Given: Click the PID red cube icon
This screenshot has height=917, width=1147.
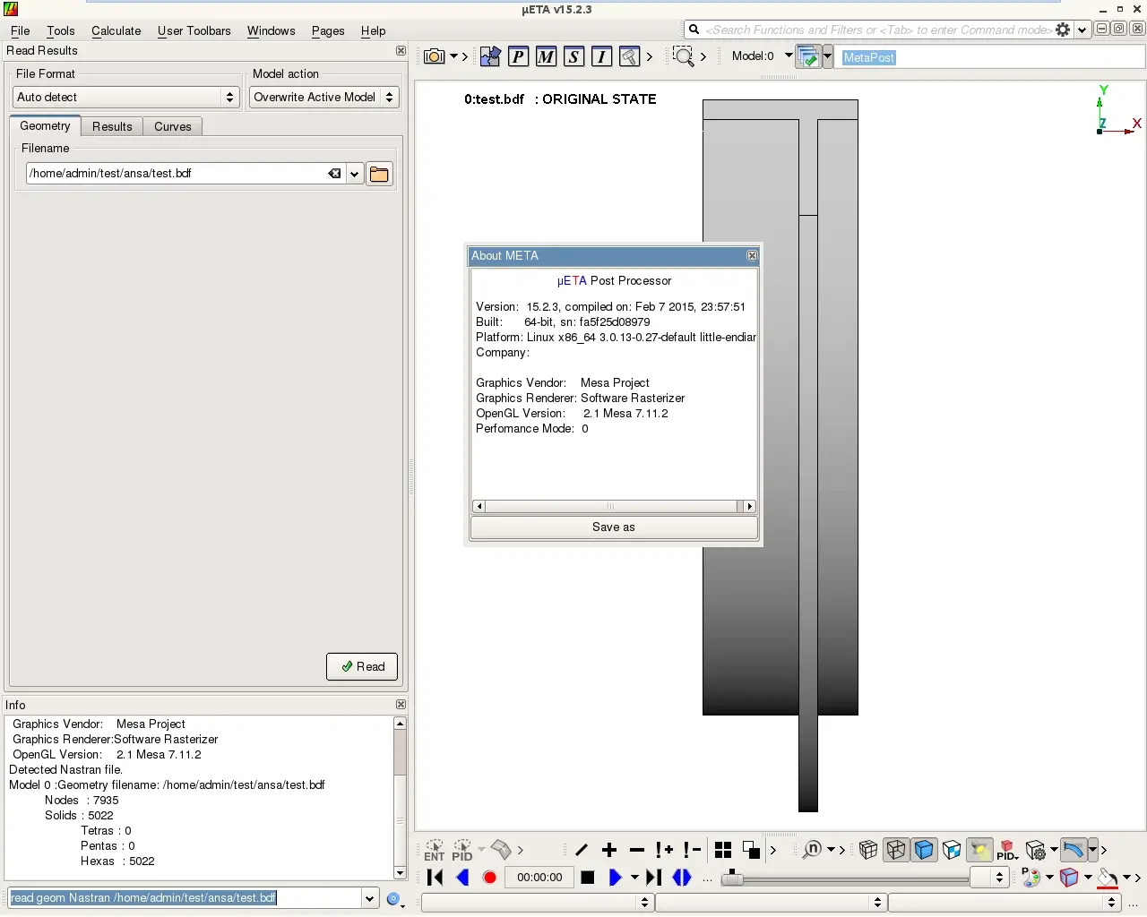Looking at the screenshot, I should coord(1007,850).
